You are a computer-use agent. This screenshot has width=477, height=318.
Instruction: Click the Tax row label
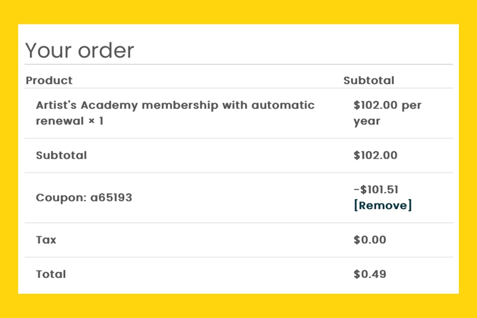tap(46, 240)
